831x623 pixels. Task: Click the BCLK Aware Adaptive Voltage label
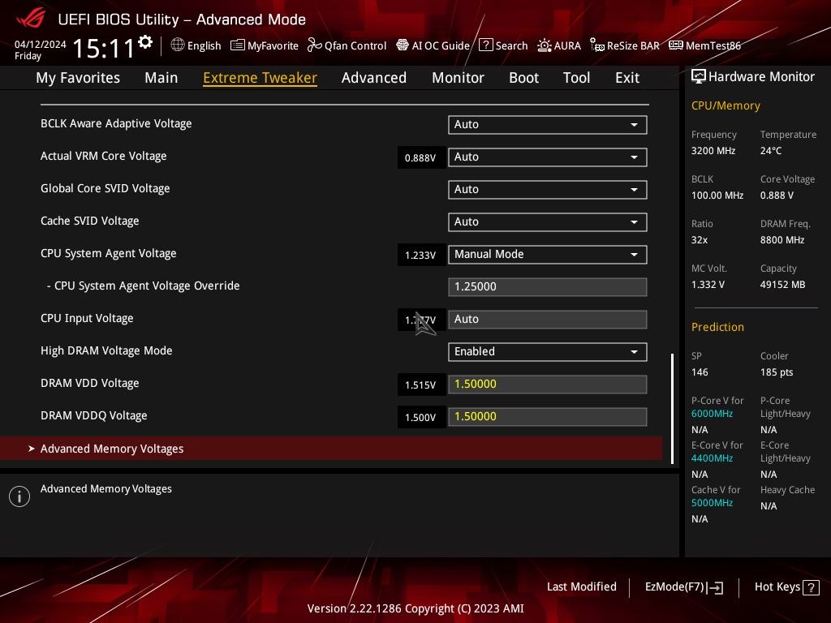pos(116,123)
